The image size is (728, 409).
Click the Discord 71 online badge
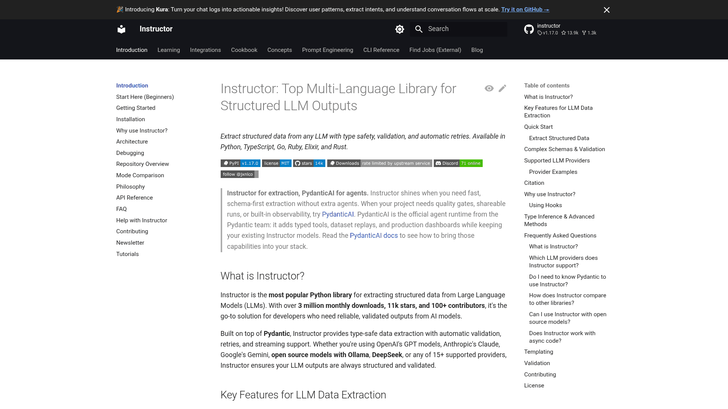(x=458, y=163)
